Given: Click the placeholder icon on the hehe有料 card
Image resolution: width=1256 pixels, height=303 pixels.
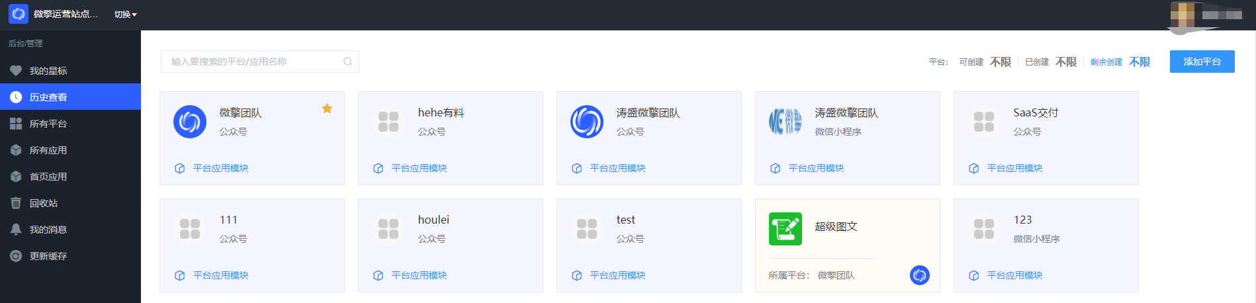Looking at the screenshot, I should click(x=388, y=122).
